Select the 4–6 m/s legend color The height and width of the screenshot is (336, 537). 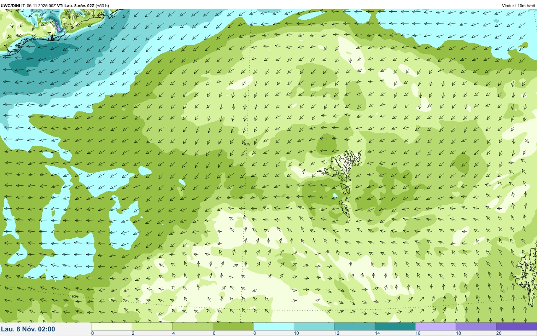pyautogui.click(x=193, y=326)
